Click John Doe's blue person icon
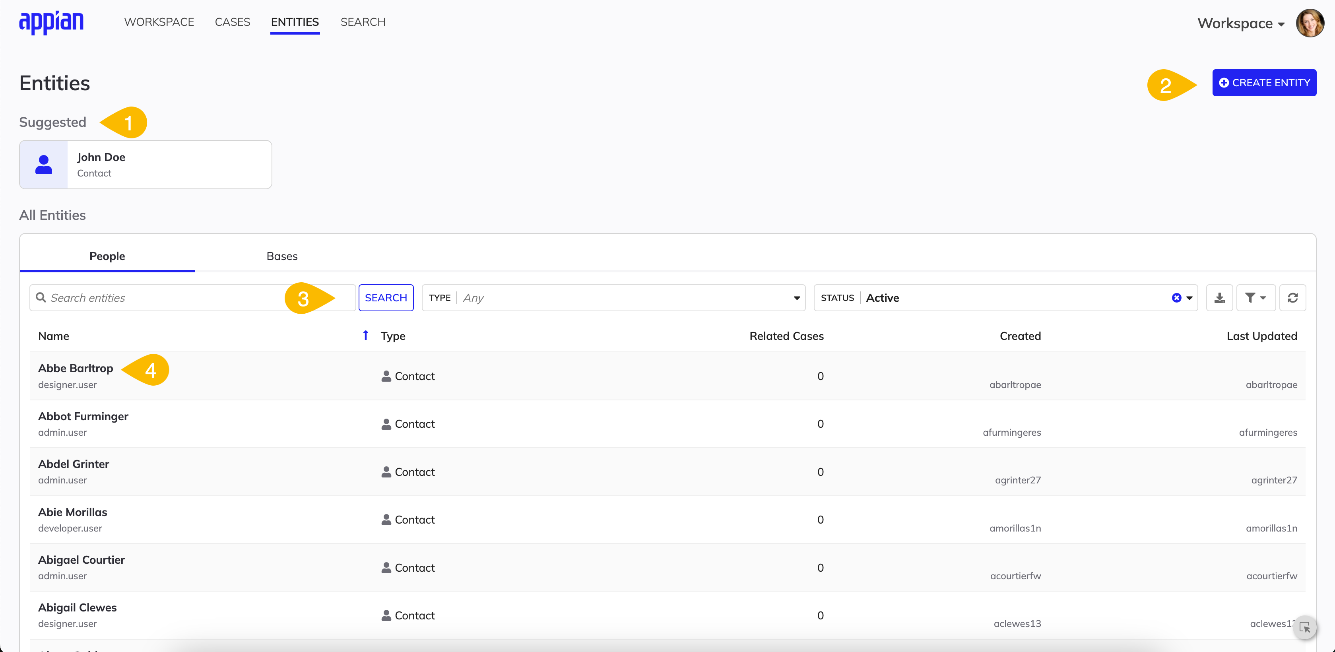Image resolution: width=1335 pixels, height=652 pixels. (x=44, y=165)
